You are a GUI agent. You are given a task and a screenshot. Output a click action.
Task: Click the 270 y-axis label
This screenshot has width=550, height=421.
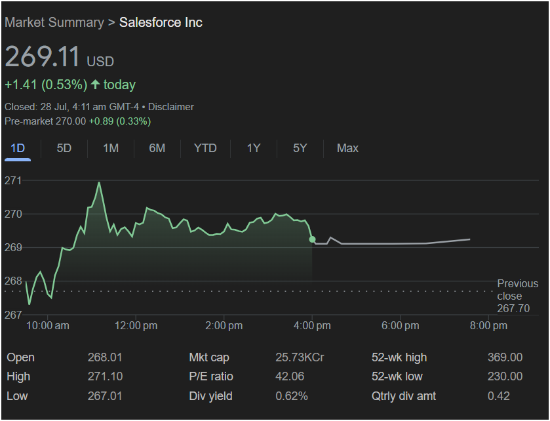click(x=13, y=214)
